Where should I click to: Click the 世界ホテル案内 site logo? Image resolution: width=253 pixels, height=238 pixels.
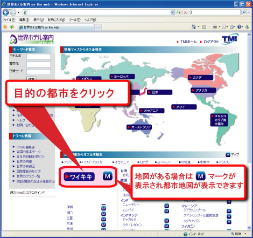[32, 39]
